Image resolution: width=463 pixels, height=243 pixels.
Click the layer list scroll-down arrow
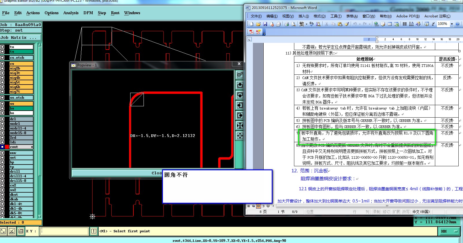40,216
